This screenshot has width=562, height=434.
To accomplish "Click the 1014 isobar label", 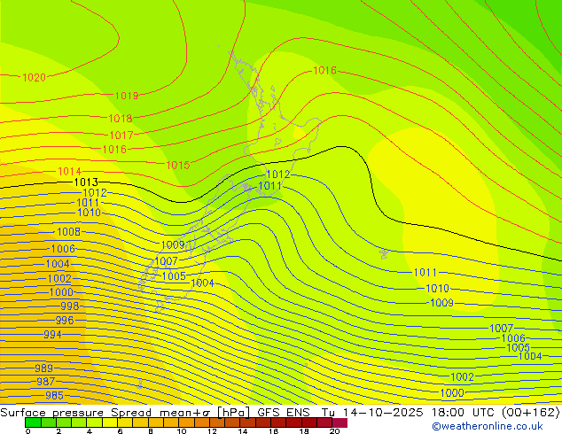I will click(69, 172).
